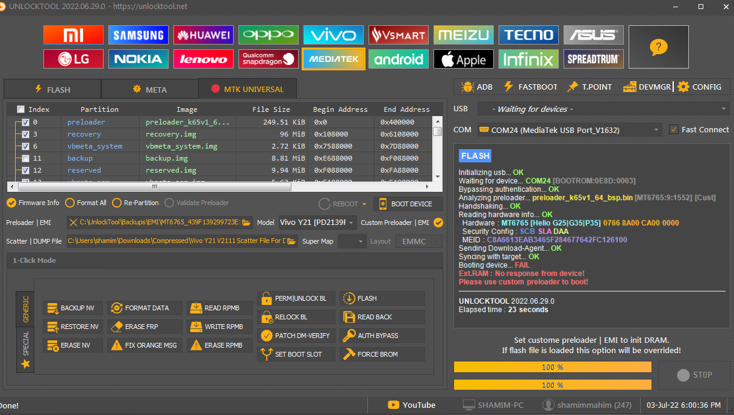Click the PERM|UNLOCK BL button
The height and width of the screenshot is (415, 734).
[296, 298]
